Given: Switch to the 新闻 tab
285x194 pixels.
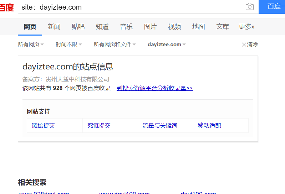Looking at the screenshot, I should [54, 27].
